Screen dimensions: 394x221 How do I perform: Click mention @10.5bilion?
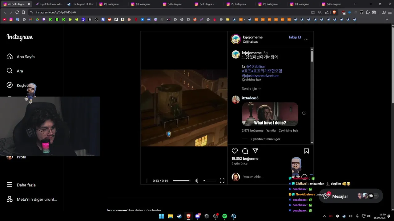[x=255, y=66]
